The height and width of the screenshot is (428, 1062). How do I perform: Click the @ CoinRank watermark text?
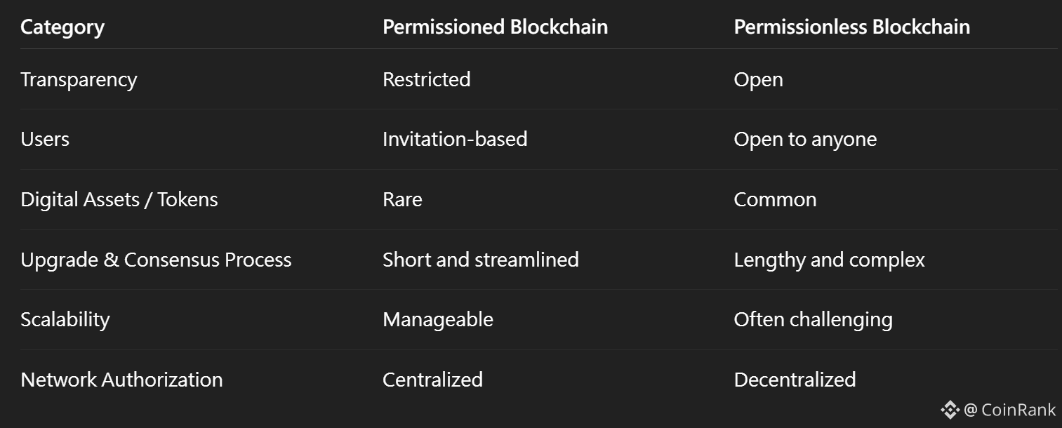coord(1010,410)
